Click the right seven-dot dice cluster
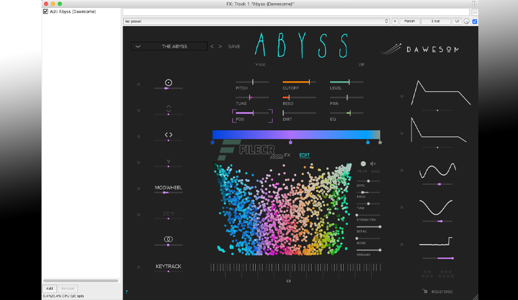This screenshot has height=300, width=518. tap(446, 274)
